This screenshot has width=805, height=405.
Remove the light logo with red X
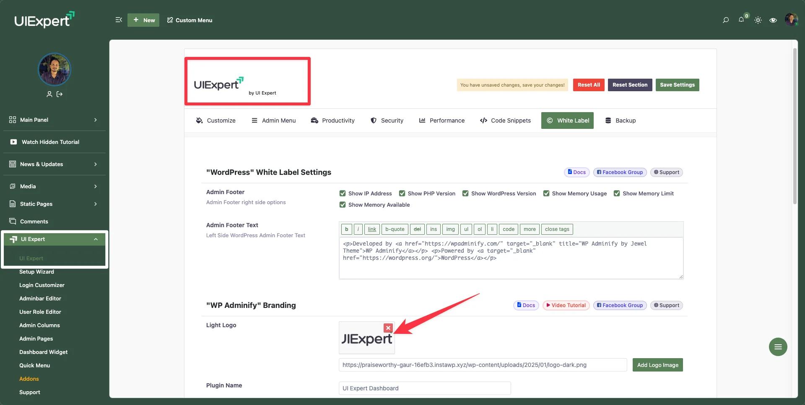[x=388, y=328]
